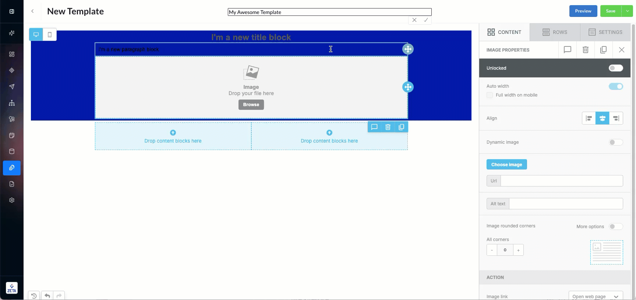Viewport: 636px width, 300px height.
Task: Expand the Save button dropdown arrow
Action: click(627, 11)
